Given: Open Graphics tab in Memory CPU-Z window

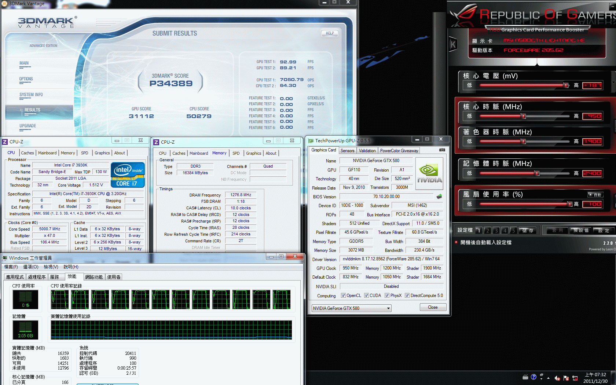Looking at the screenshot, I should [254, 153].
